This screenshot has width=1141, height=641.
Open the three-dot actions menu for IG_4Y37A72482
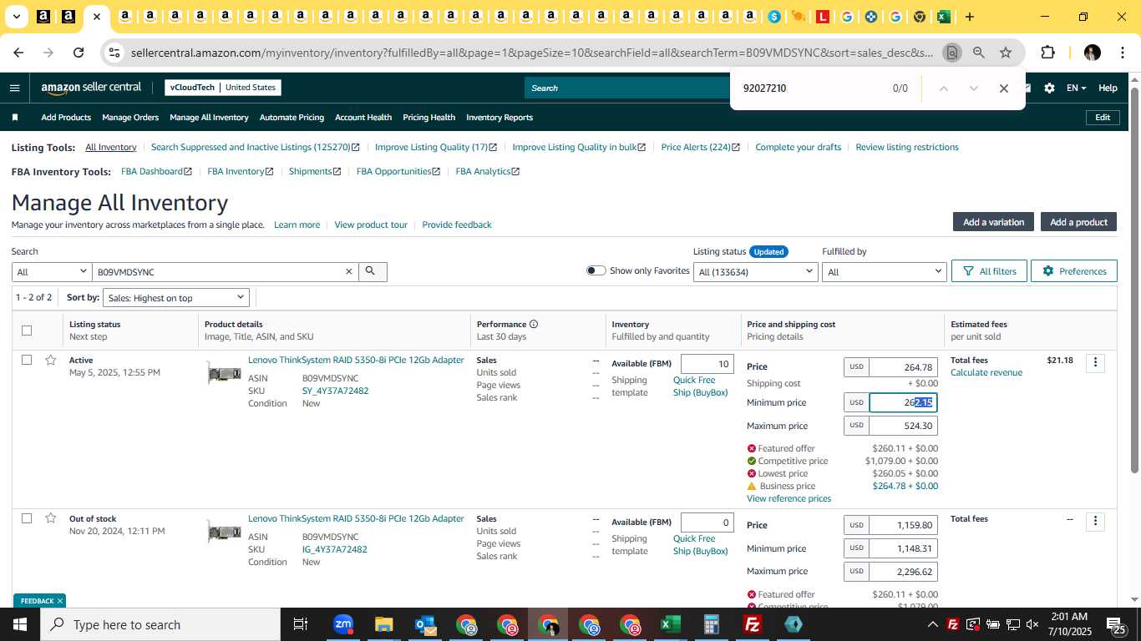click(x=1095, y=521)
